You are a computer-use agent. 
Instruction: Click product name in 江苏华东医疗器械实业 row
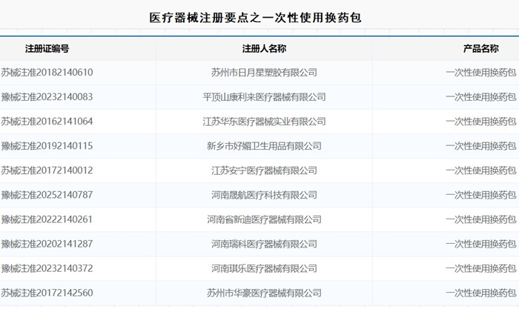point(481,122)
